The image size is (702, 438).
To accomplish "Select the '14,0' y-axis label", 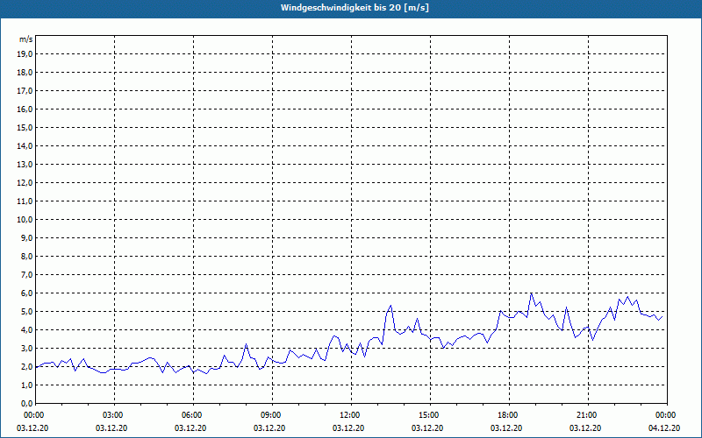I will tap(25, 145).
